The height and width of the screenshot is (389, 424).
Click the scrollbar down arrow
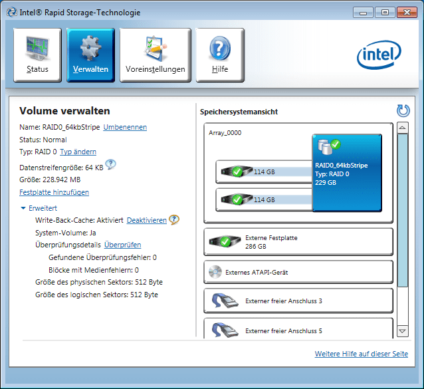click(x=402, y=331)
